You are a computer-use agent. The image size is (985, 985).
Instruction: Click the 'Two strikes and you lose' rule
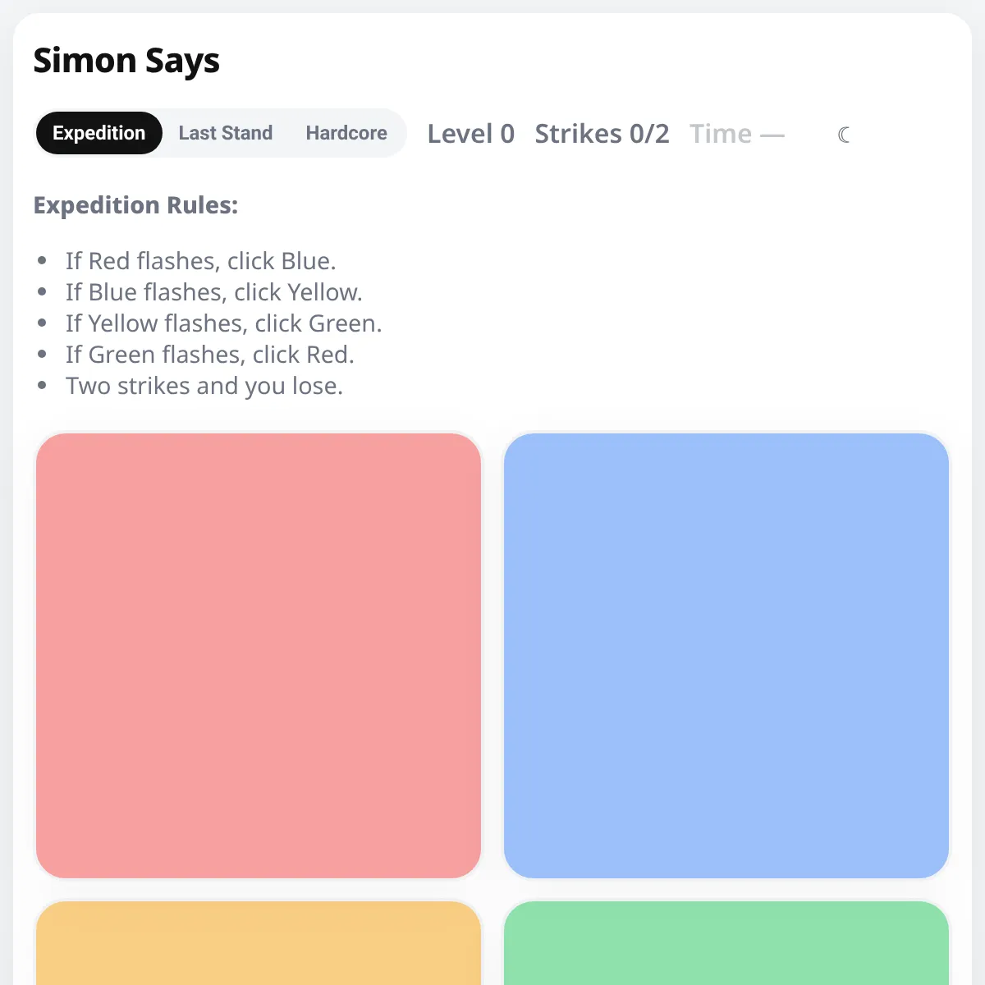204,386
